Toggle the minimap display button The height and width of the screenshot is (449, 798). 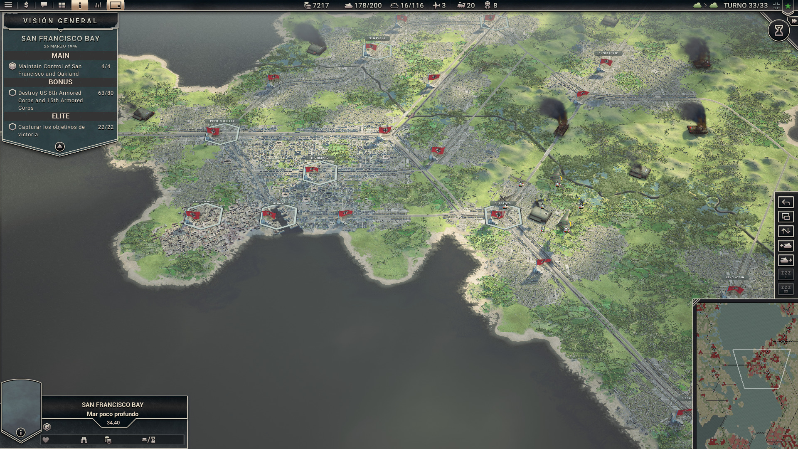point(116,5)
